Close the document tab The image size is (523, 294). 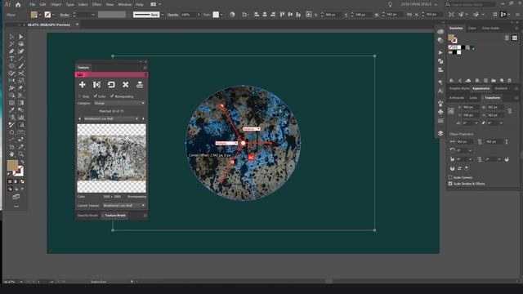[77, 24]
